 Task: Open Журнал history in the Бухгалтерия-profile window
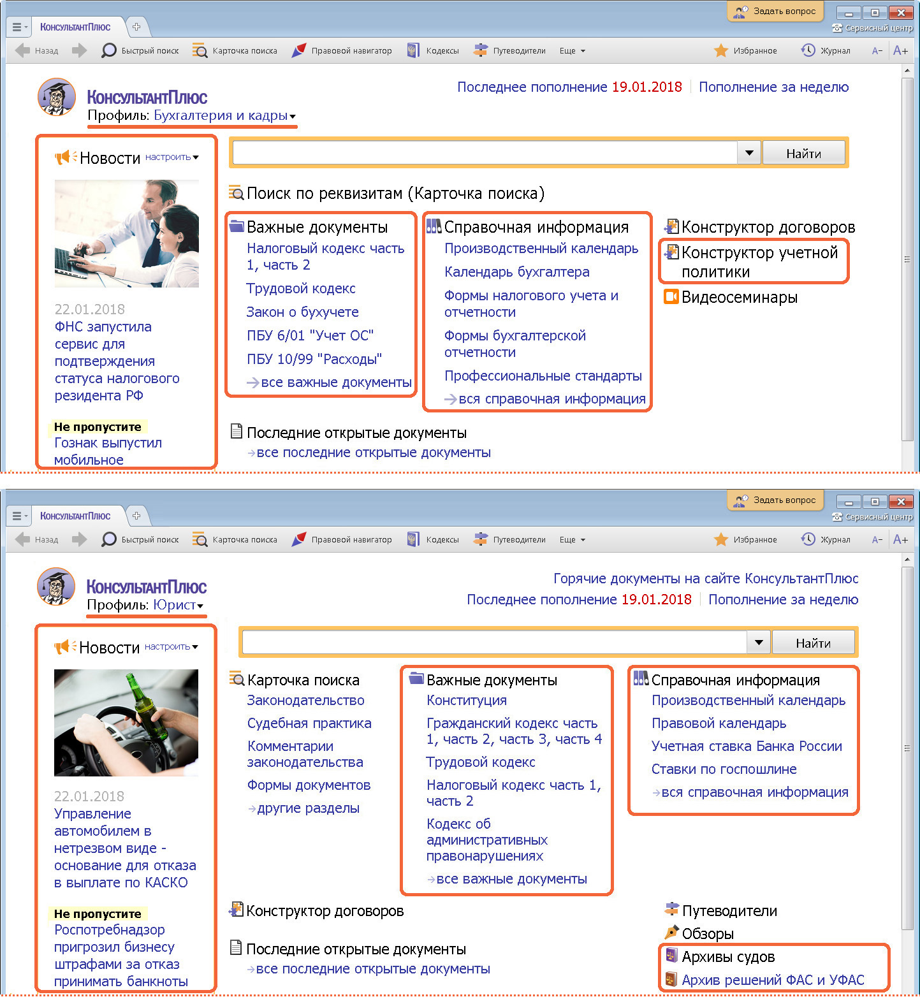click(826, 51)
